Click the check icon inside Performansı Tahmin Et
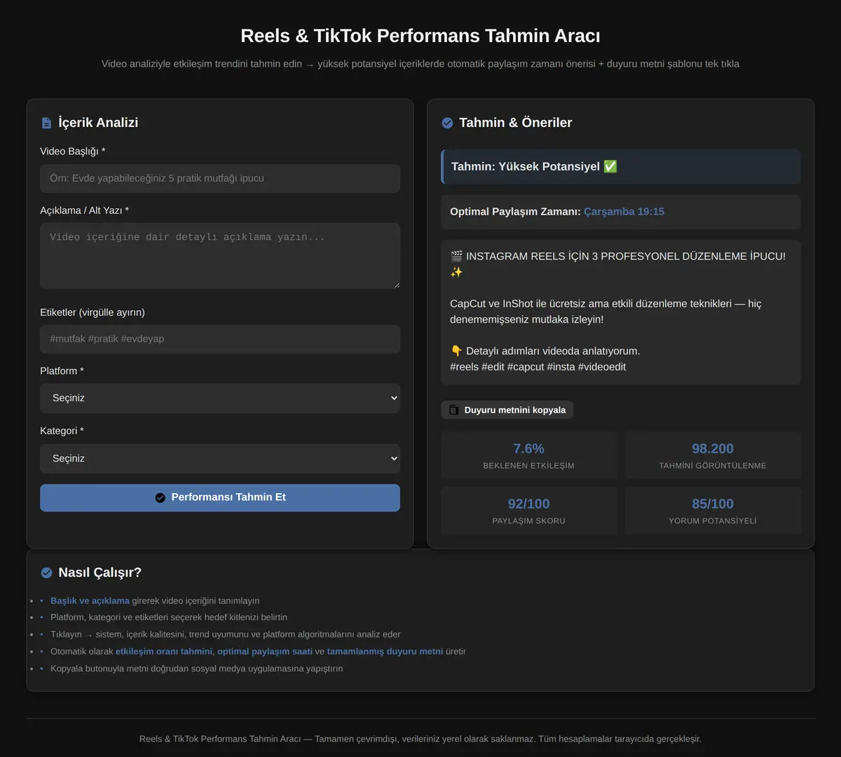Screen dimensions: 841x757 [160, 497]
